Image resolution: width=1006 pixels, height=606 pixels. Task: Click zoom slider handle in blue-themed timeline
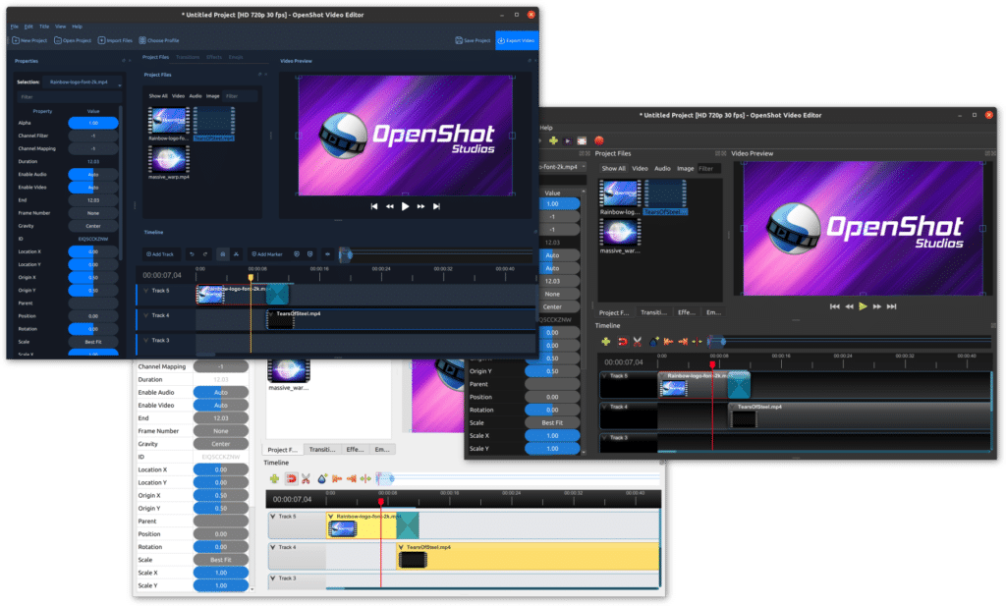(349, 254)
